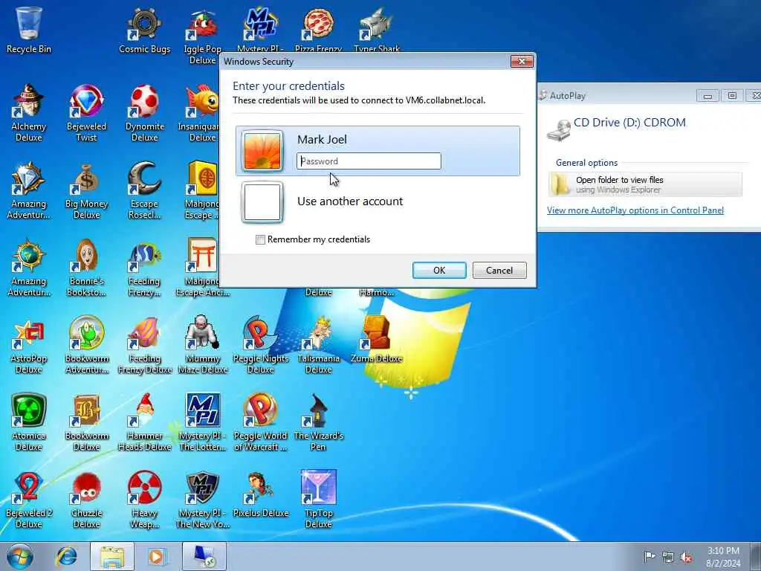Click the AstroPop Deluxe shortcut
761x571 pixels.
click(29, 345)
